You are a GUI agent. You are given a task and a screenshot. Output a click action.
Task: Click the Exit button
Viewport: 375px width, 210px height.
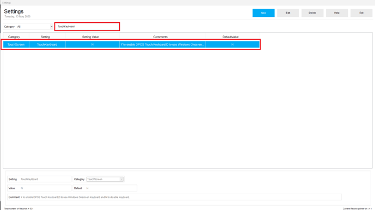coord(361,13)
